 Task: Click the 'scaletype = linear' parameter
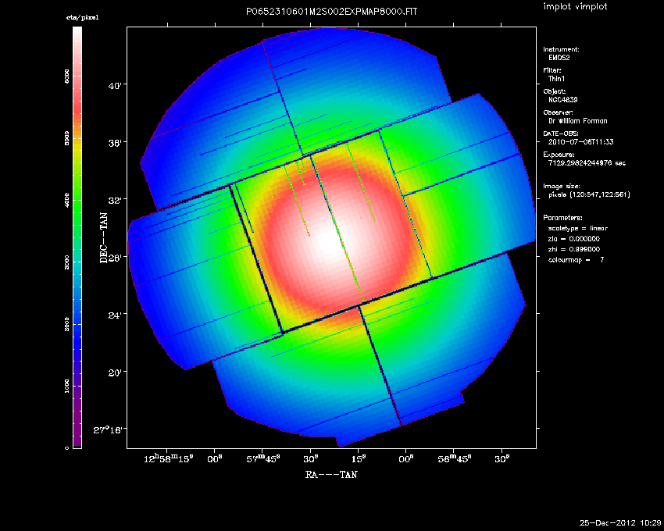(579, 228)
